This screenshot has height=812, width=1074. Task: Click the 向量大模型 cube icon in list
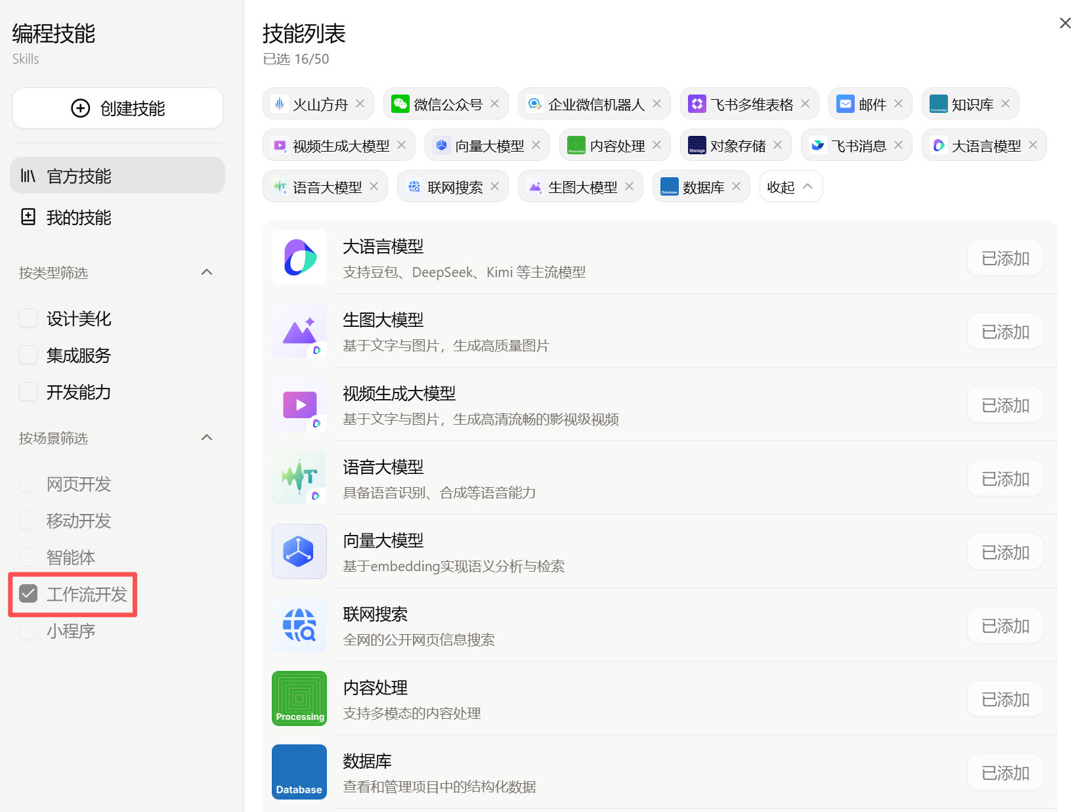point(299,551)
